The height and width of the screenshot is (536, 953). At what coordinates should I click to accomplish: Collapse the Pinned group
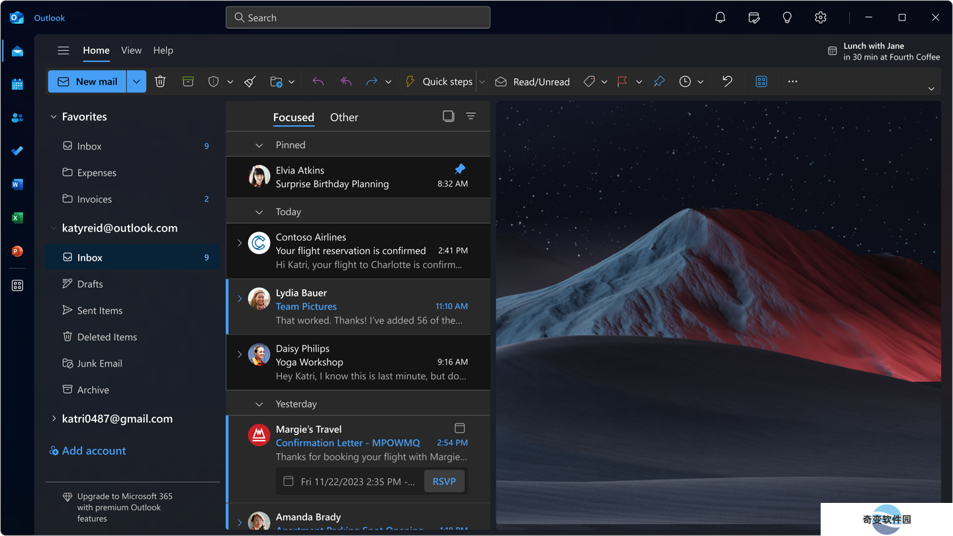259,145
